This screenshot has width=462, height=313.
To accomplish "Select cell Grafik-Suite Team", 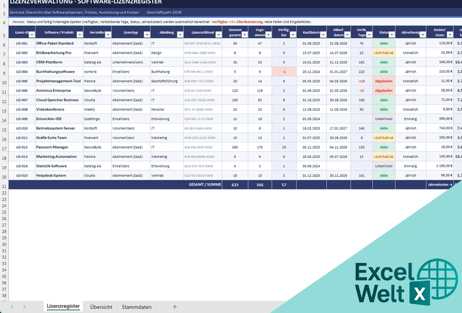I will (59, 138).
